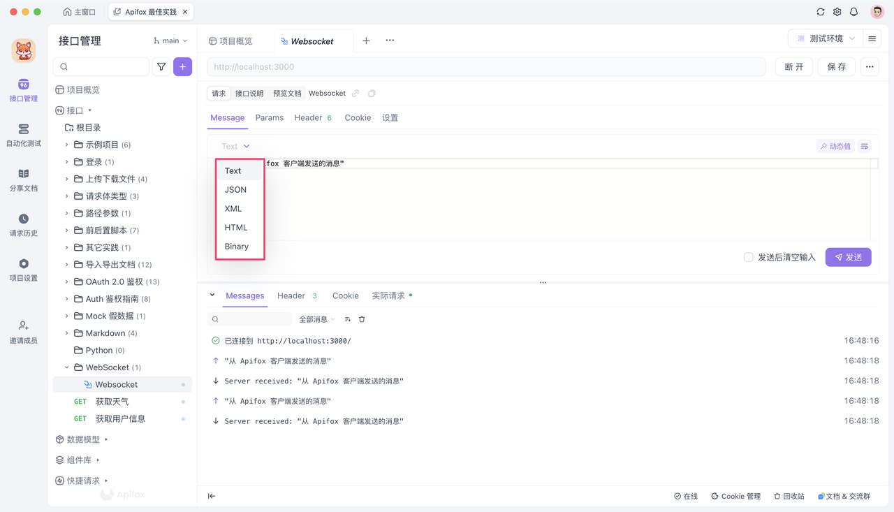Screen dimensions: 894x512
Task: Clear messages using the trash icon
Action: 361,319
